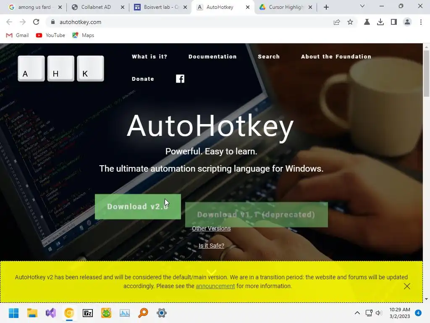Viewport: 430px width, 323px height.
Task: Open 'What is it?' menu item
Action: tap(149, 57)
